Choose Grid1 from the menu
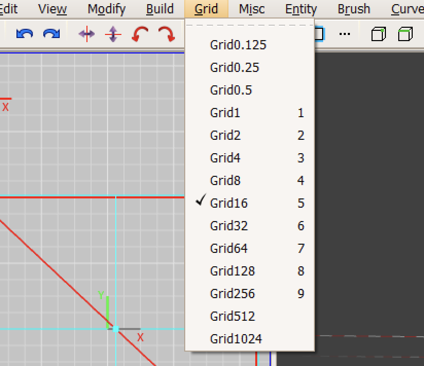 tap(250, 113)
